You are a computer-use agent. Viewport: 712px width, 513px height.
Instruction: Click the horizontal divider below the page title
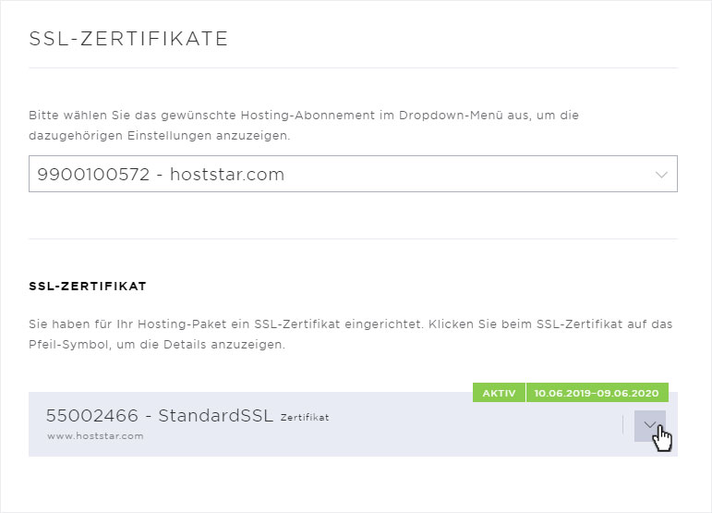tap(353, 68)
